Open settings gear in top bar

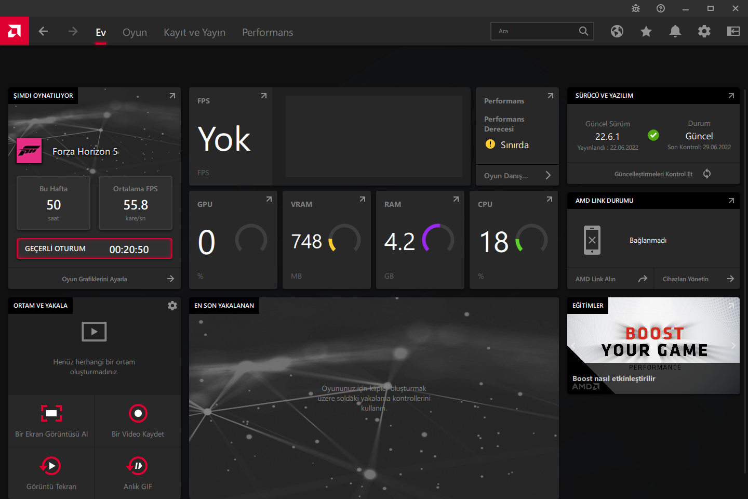(x=704, y=31)
